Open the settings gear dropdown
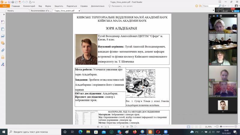 [224, 6]
